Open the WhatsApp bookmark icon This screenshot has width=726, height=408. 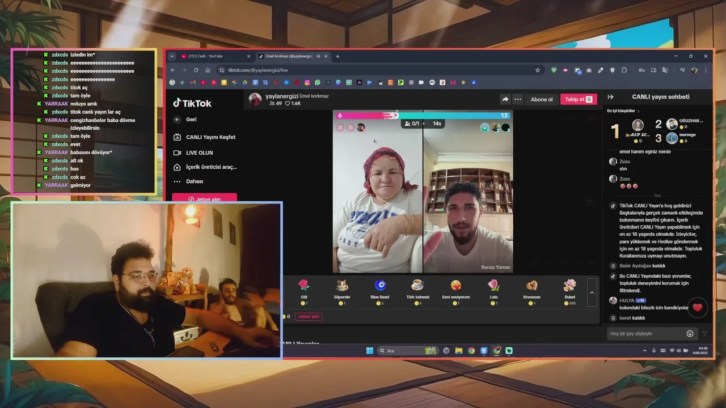click(318, 82)
